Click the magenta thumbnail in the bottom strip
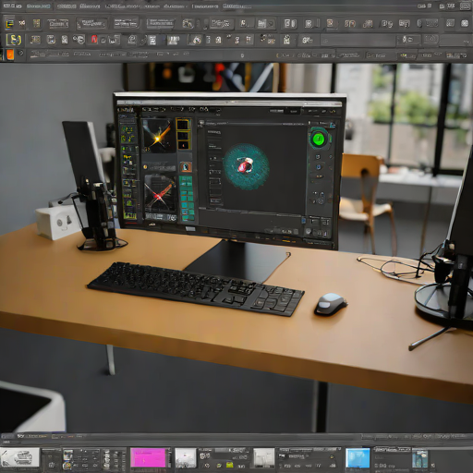This screenshot has height=473, width=473. click(x=149, y=458)
